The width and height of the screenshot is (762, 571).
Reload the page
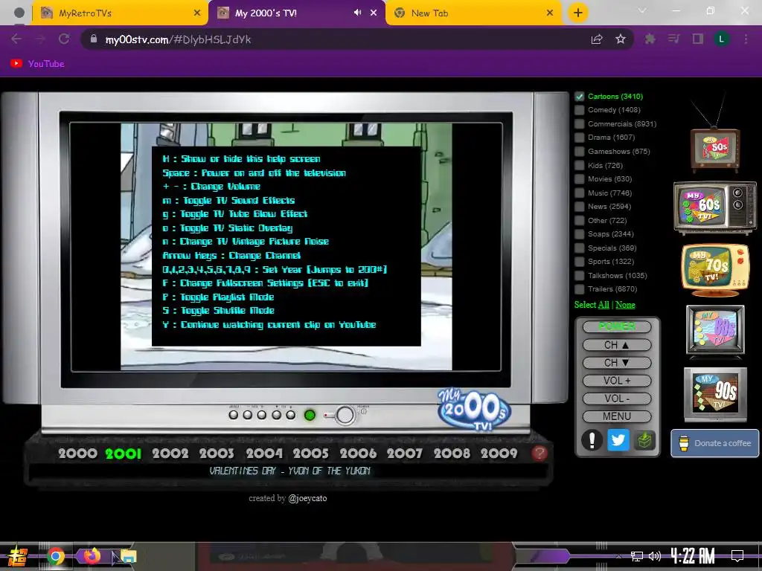click(x=64, y=39)
